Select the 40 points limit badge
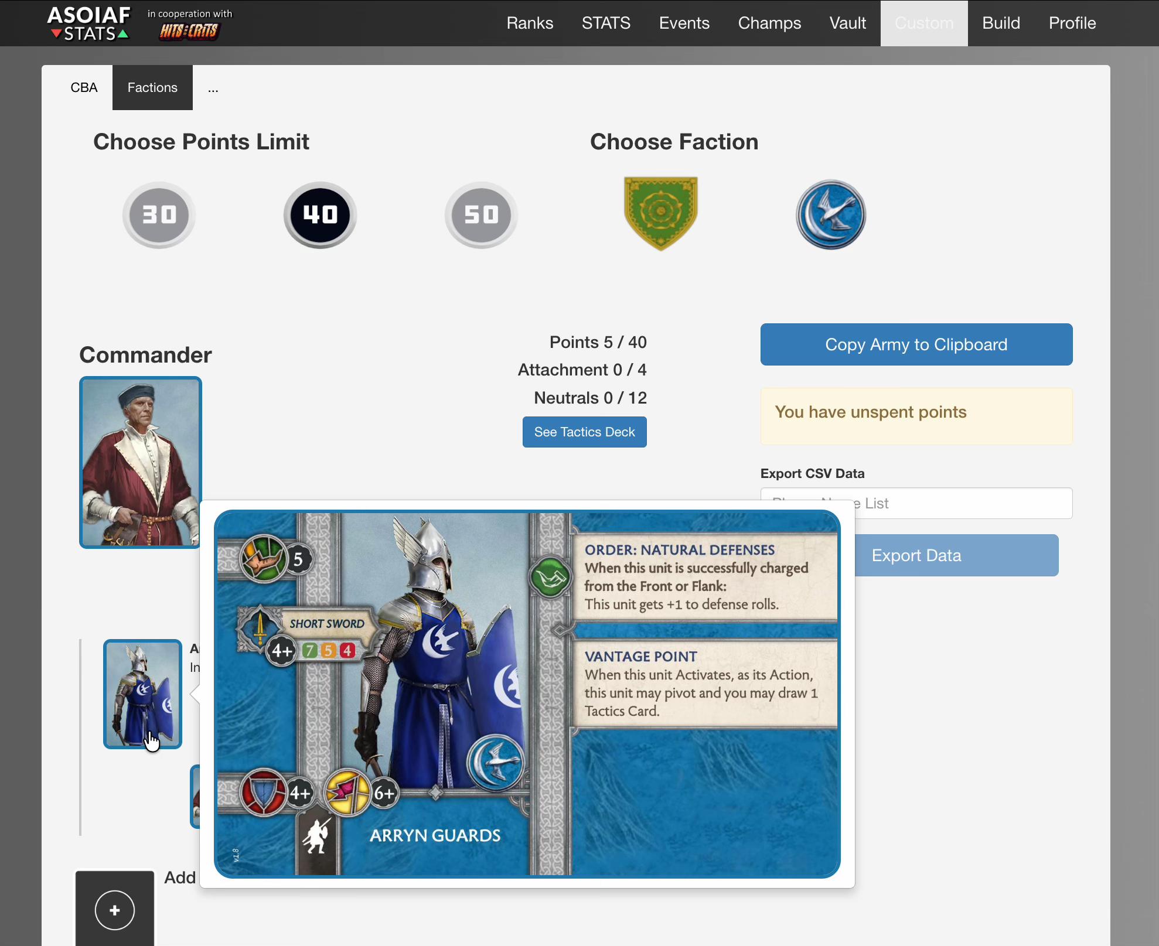The image size is (1159, 946). pyautogui.click(x=320, y=215)
